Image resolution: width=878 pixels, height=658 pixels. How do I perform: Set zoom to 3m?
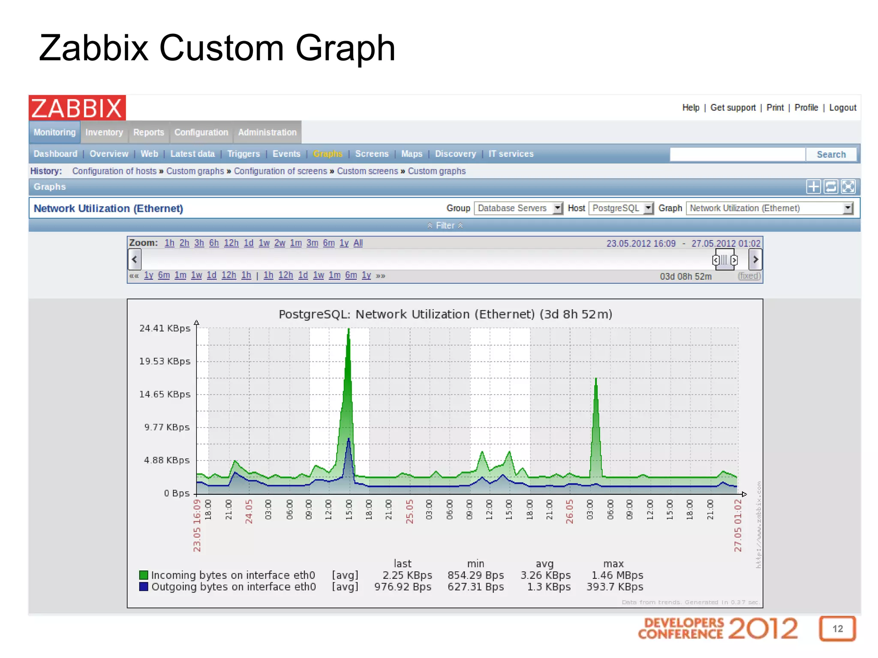[x=312, y=243]
